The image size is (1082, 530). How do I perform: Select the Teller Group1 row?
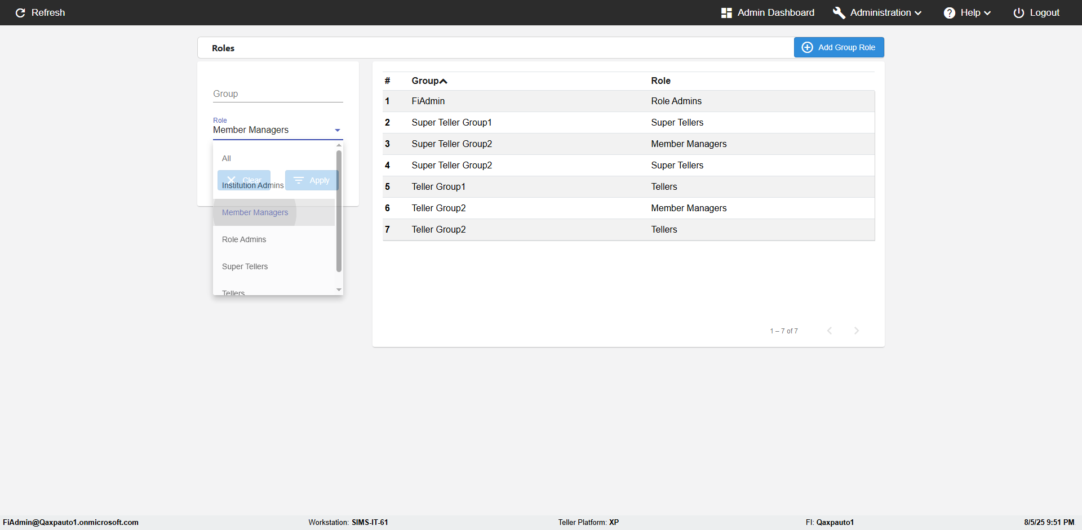click(x=628, y=187)
